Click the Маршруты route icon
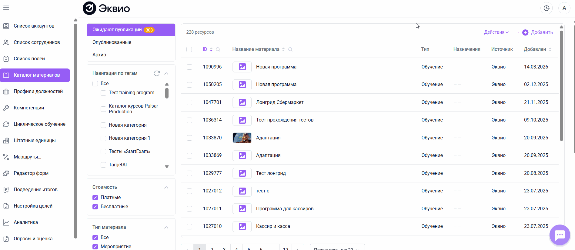The width and height of the screenshot is (575, 250). [x=6, y=157]
